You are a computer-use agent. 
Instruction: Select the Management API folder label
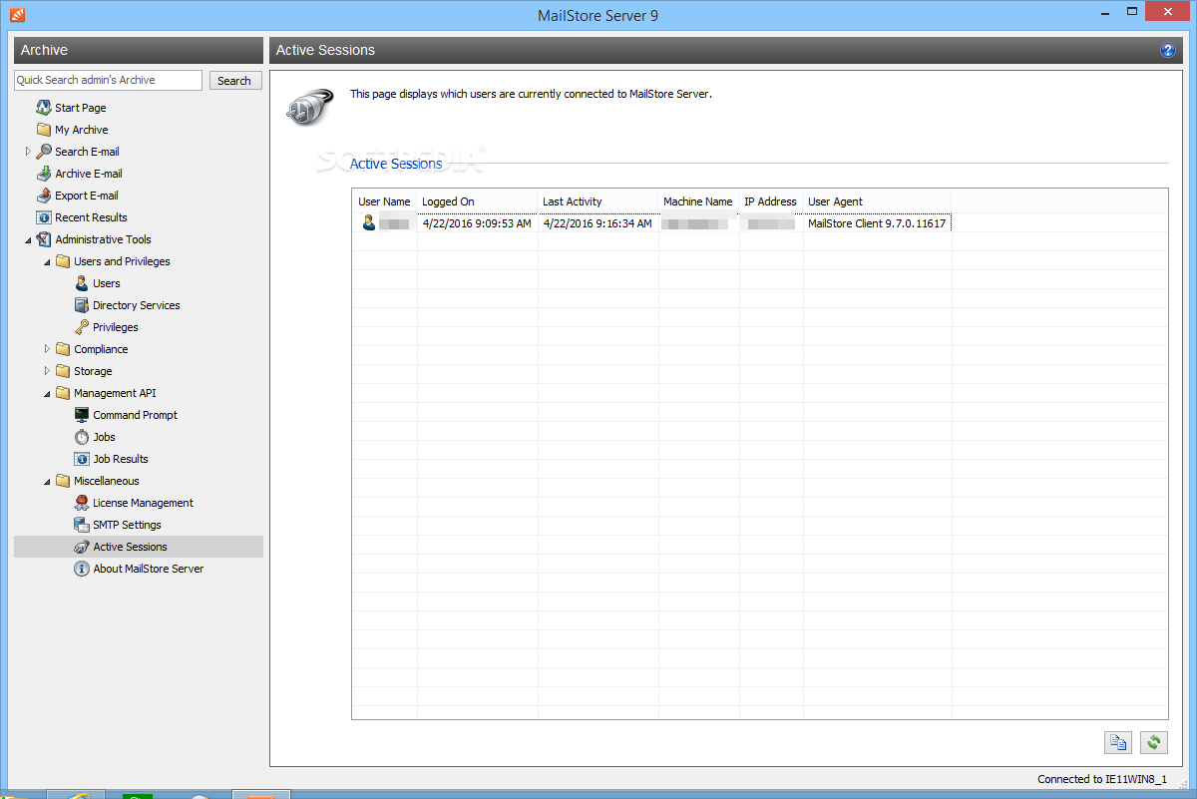(115, 393)
